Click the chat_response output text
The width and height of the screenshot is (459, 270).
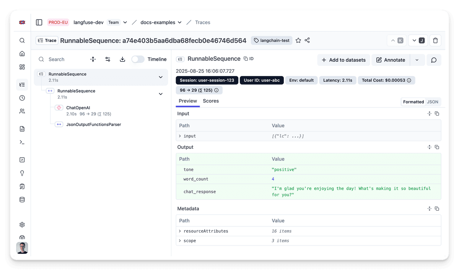click(351, 192)
